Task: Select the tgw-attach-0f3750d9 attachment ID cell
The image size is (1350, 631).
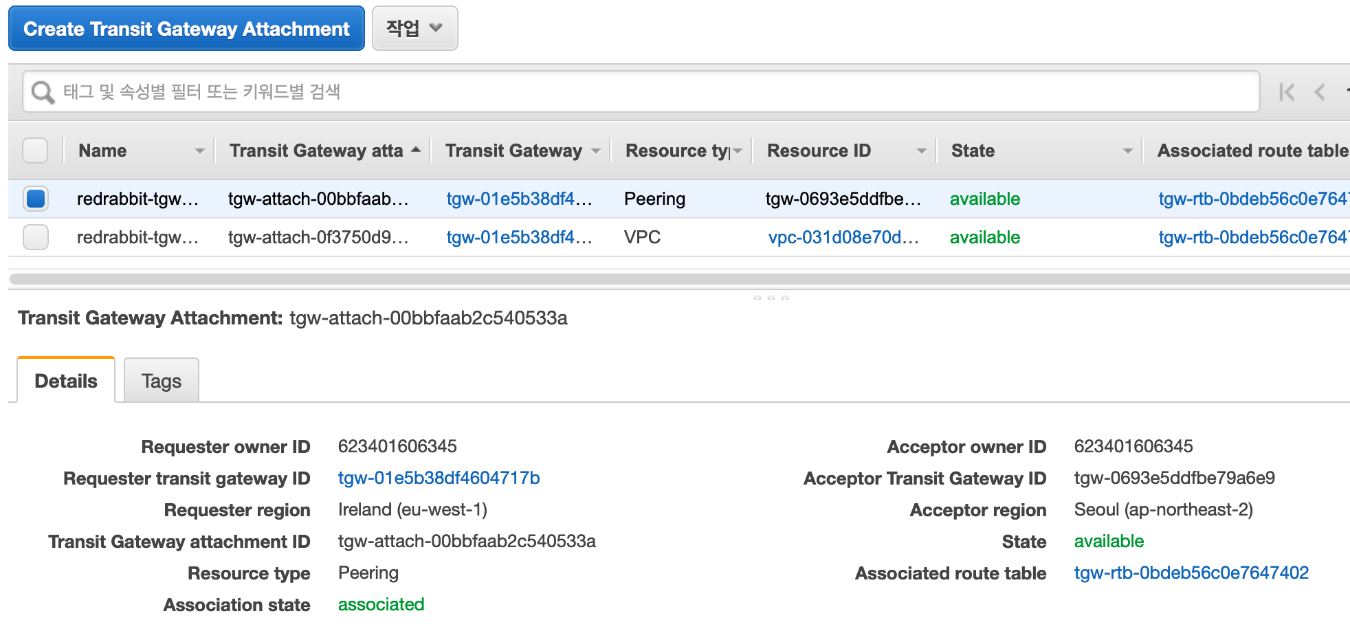Action: point(318,237)
